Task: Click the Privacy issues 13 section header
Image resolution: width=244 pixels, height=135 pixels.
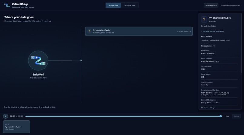Action: tap(208, 46)
